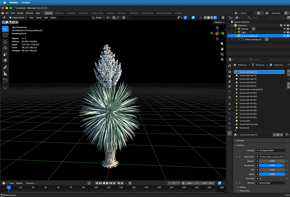
Task: Open the Render properties tab
Action: coord(229,72)
